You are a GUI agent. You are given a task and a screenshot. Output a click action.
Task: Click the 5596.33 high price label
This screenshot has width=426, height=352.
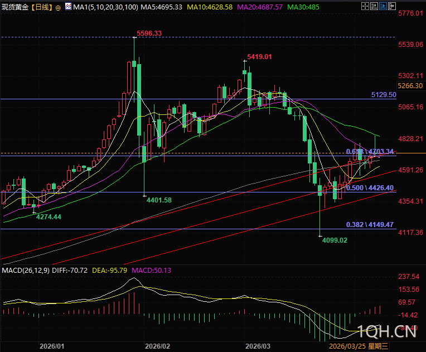149,33
